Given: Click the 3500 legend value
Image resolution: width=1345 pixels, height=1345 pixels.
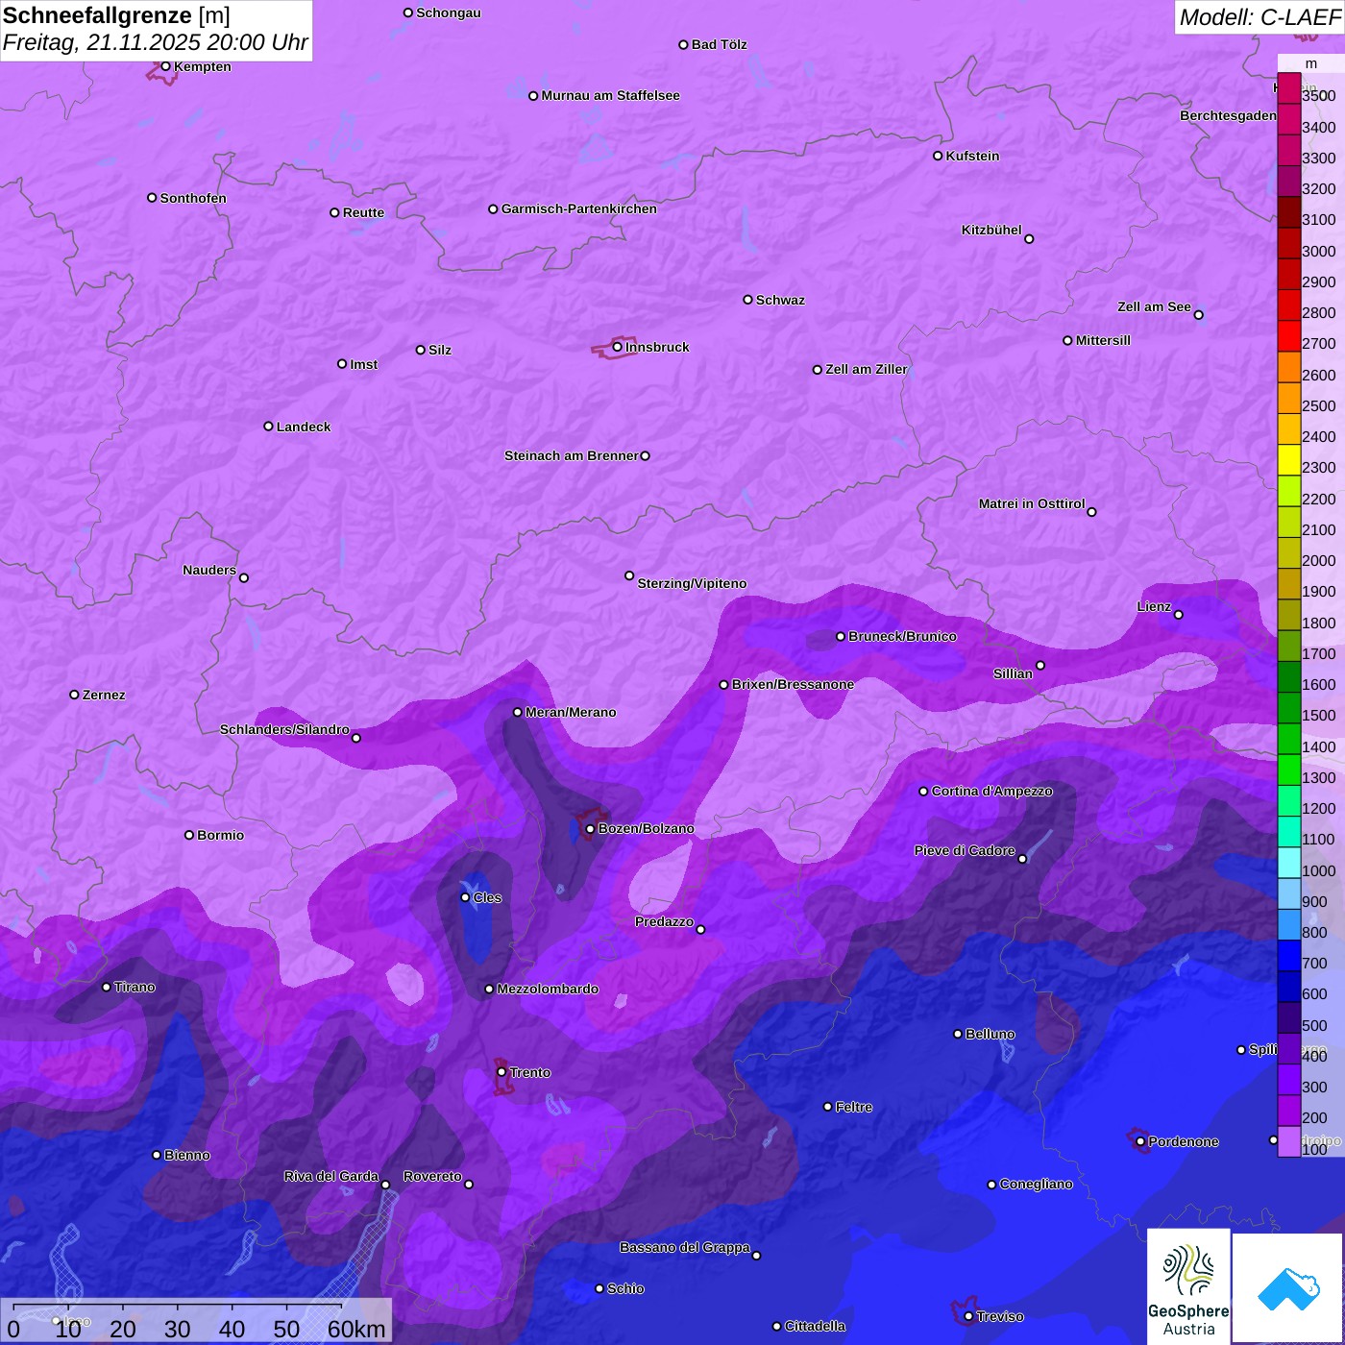Looking at the screenshot, I should pyautogui.click(x=1318, y=96).
